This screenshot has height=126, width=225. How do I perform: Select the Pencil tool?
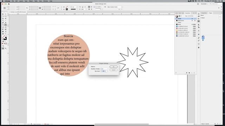pyautogui.click(x=6, y=23)
